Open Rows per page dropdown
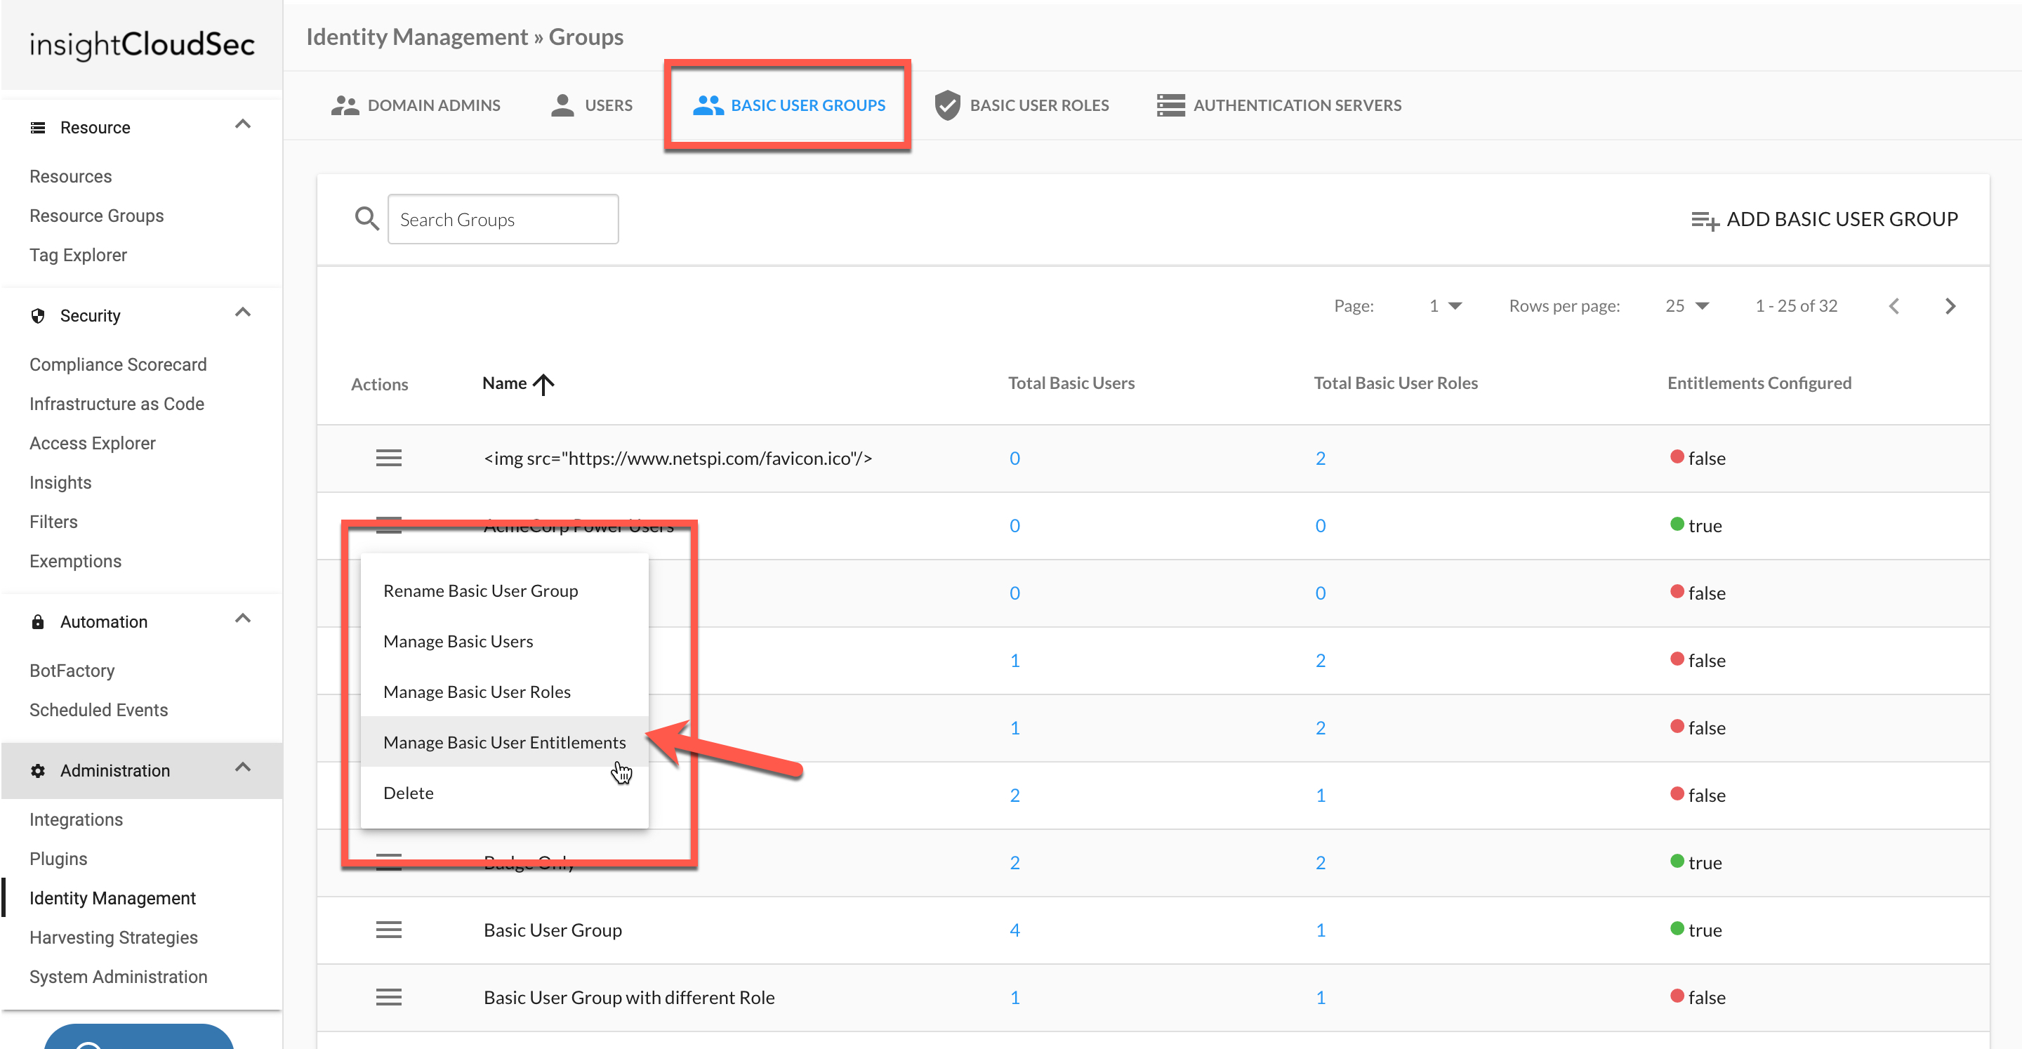 tap(1687, 306)
